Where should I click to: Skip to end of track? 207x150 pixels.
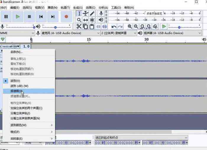tap(53, 17)
